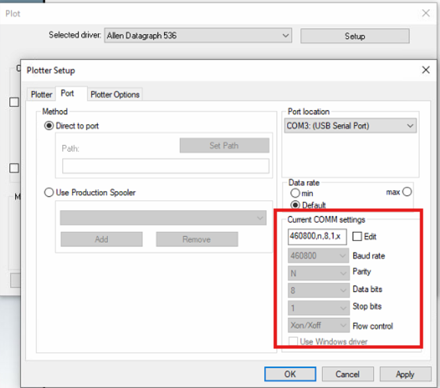
Task: Click the Plotter Setup title text
Action: tap(51, 70)
